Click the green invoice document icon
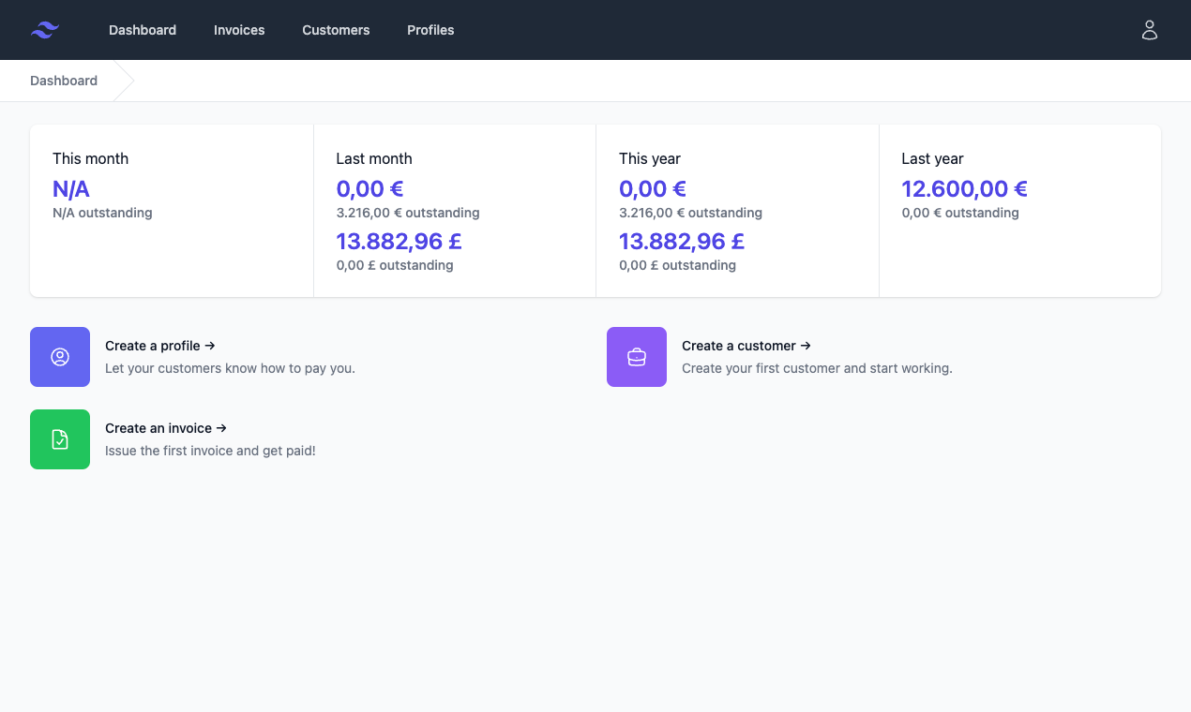The height and width of the screenshot is (712, 1191). click(x=60, y=439)
